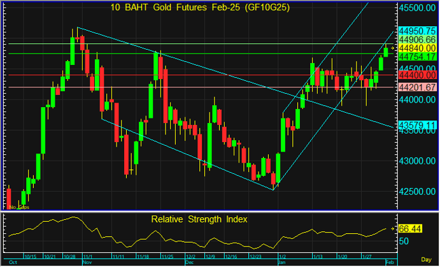Click the pink 44201.67 price level tag
The width and height of the screenshot is (440, 267).
point(417,87)
